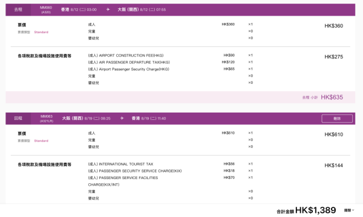Viewport: 363px width, 217px height.
Task: Click the HK$18 security service amount
Action: click(229, 171)
